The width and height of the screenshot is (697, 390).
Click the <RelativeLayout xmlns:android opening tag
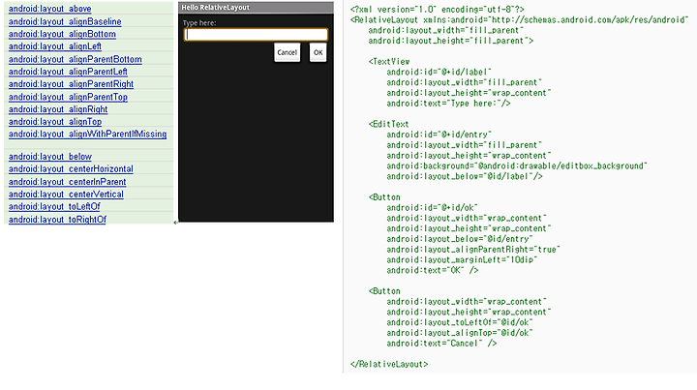(519, 20)
